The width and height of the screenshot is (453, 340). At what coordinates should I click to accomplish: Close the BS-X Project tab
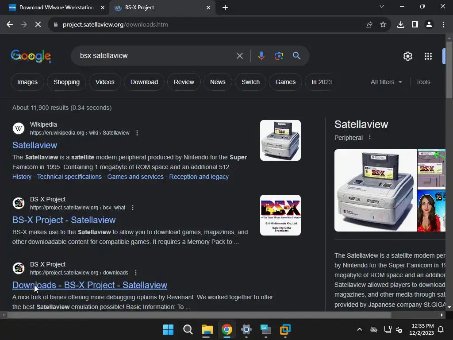[x=208, y=8]
